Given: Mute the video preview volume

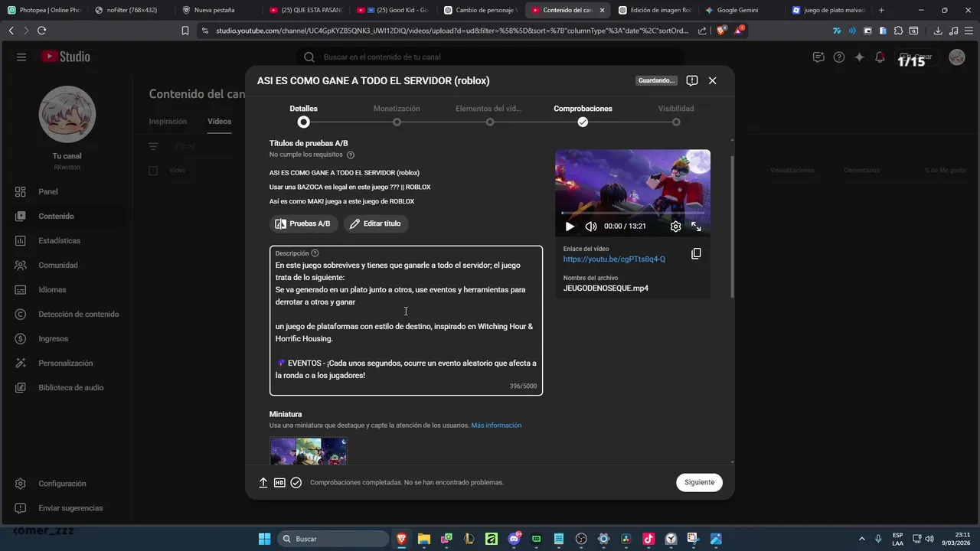Looking at the screenshot, I should [x=591, y=227].
